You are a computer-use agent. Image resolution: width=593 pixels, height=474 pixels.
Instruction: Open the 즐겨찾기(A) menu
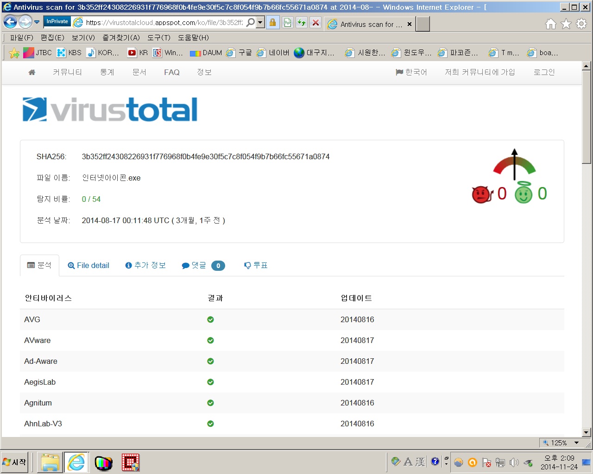[x=121, y=37]
